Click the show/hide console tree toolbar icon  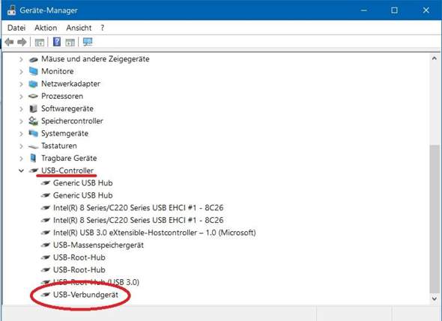click(40, 43)
